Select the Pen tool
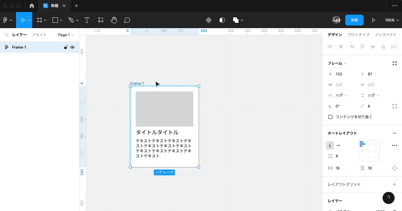Screen dimensions: 402x211 coord(71,20)
